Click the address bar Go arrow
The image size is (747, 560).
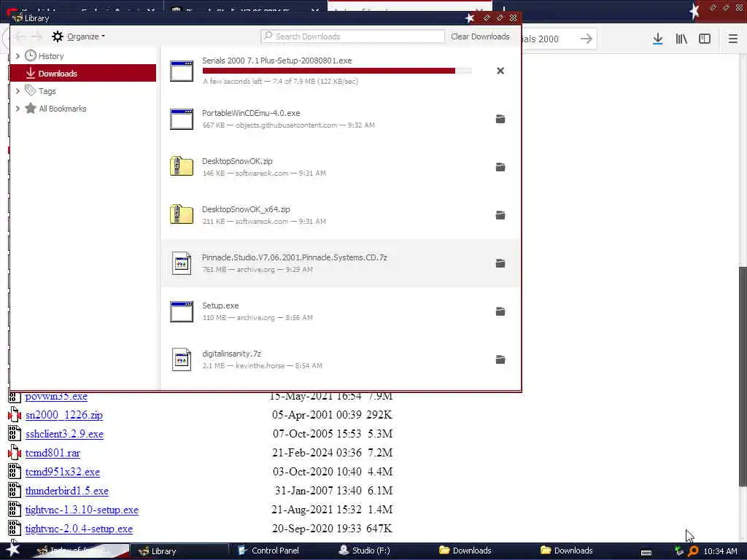point(587,39)
